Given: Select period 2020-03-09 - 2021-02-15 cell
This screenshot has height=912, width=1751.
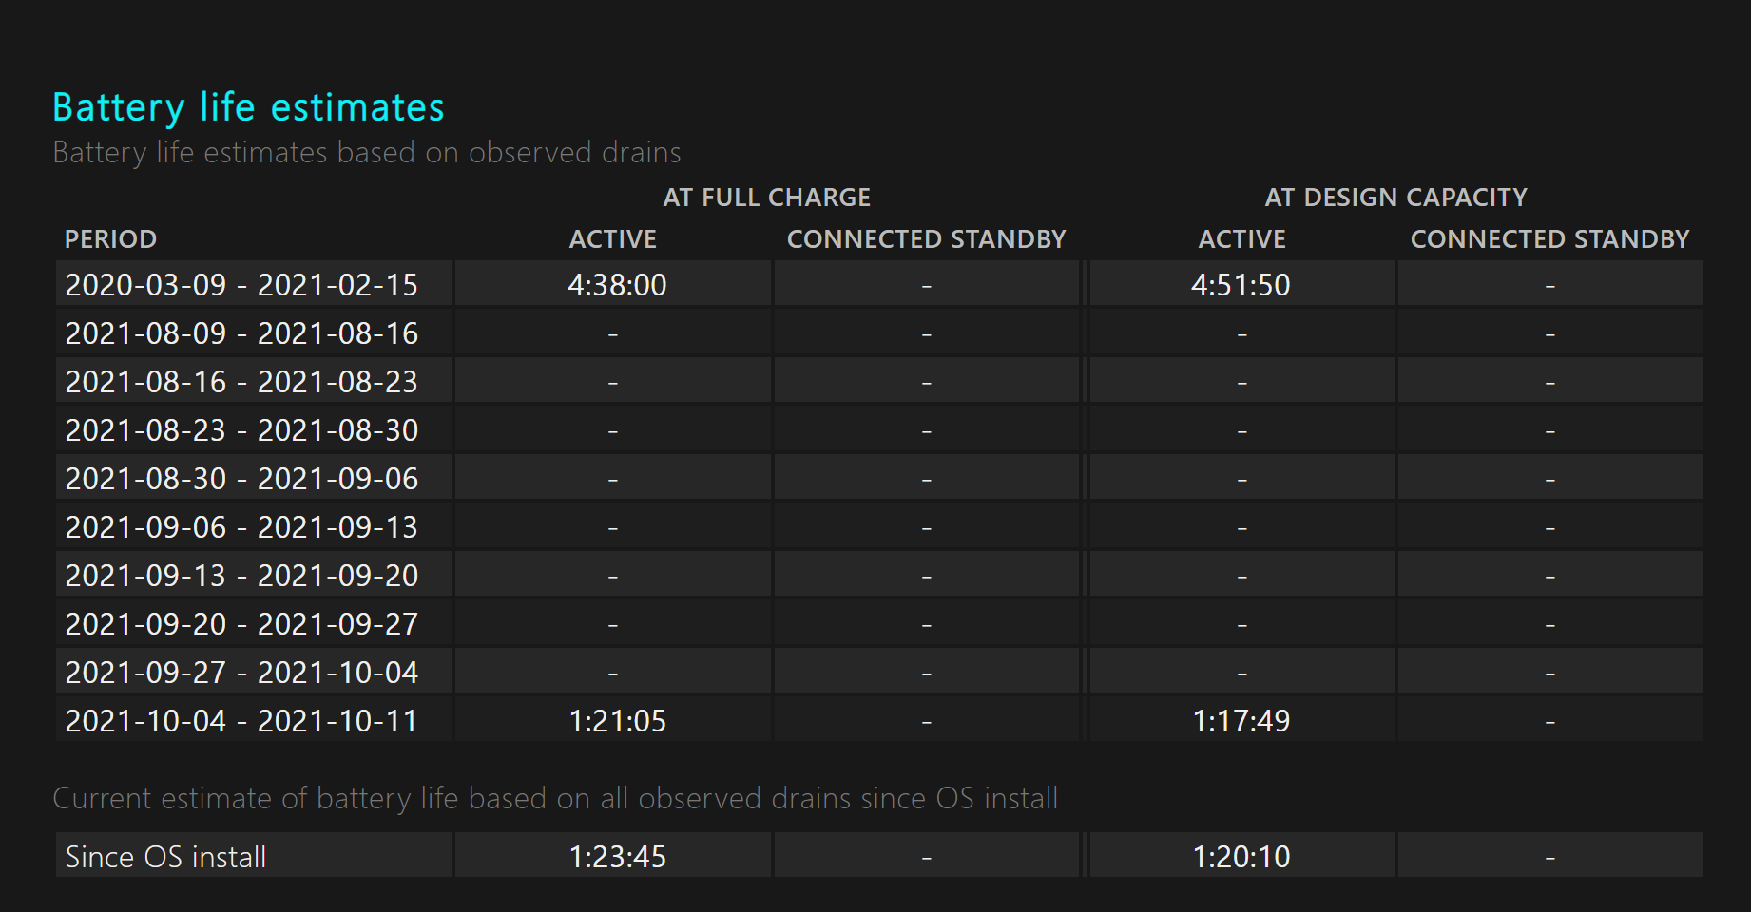Looking at the screenshot, I should pos(241,285).
